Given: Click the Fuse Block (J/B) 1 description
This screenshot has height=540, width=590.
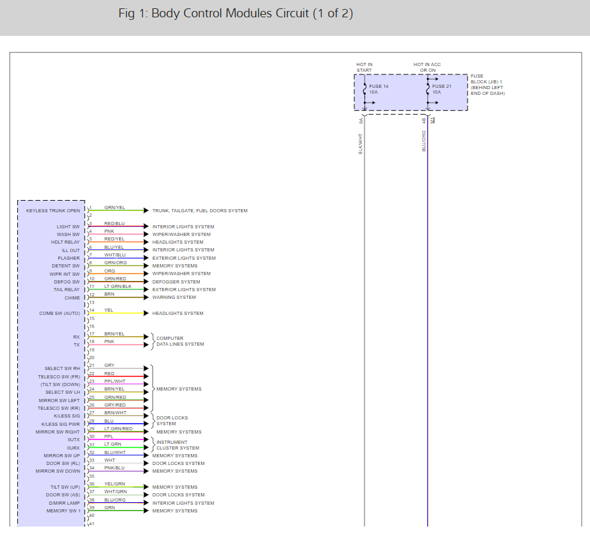Looking at the screenshot, I should coord(488,85).
